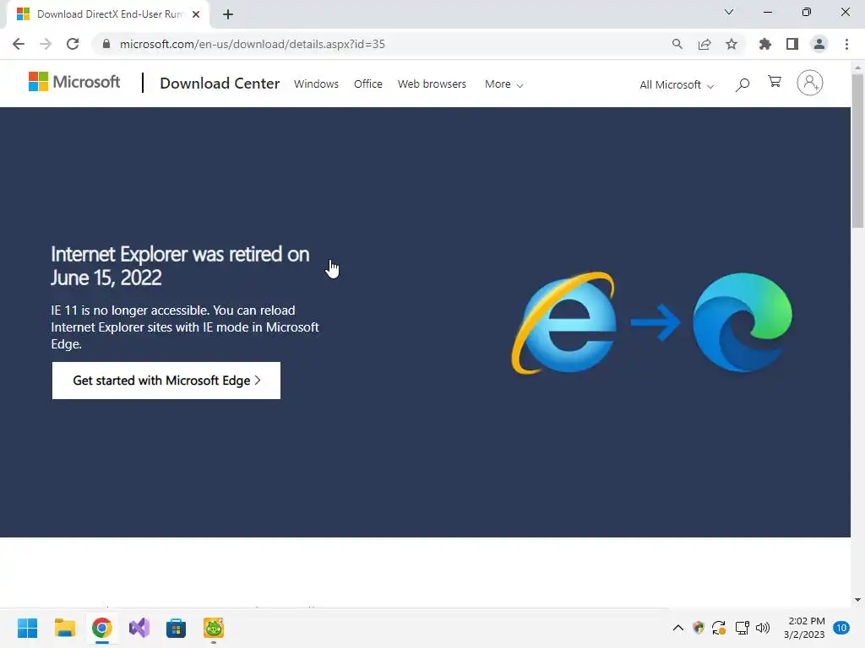Click the browser forward arrow
Image resolution: width=865 pixels, height=648 pixels.
(x=46, y=44)
